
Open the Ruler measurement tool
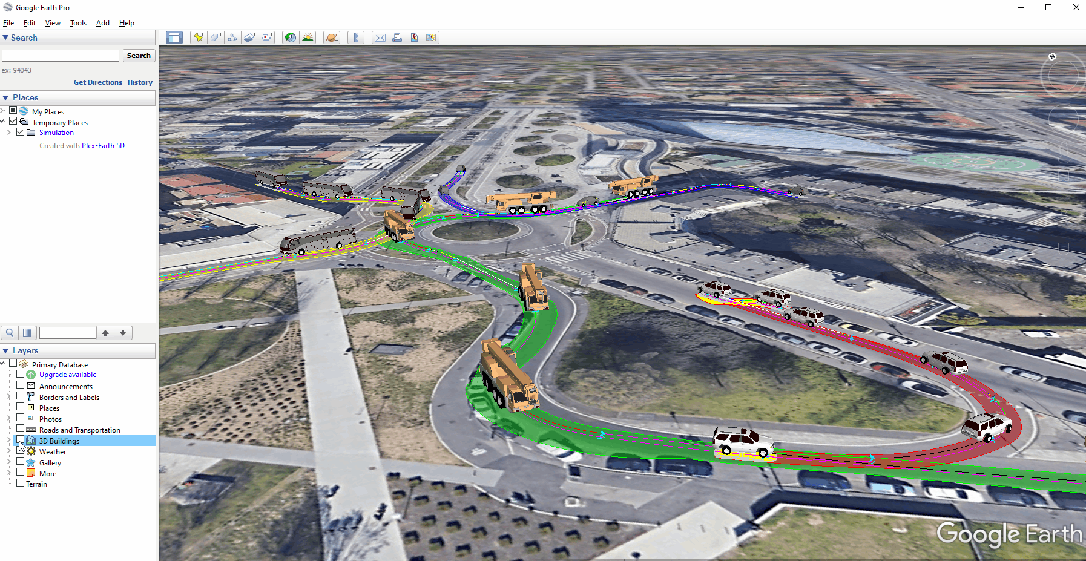pyautogui.click(x=356, y=38)
